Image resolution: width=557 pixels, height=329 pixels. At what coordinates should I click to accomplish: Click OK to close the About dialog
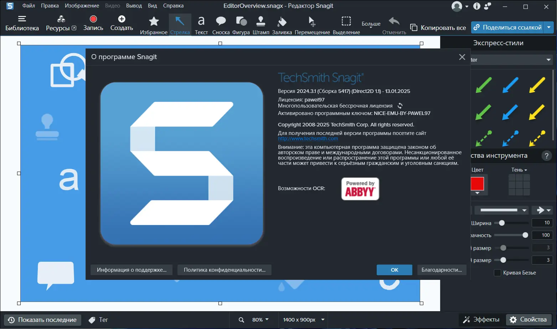point(394,270)
